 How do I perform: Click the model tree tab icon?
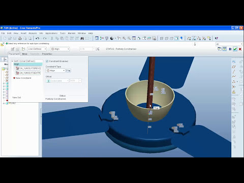pyautogui.click(x=5, y=59)
